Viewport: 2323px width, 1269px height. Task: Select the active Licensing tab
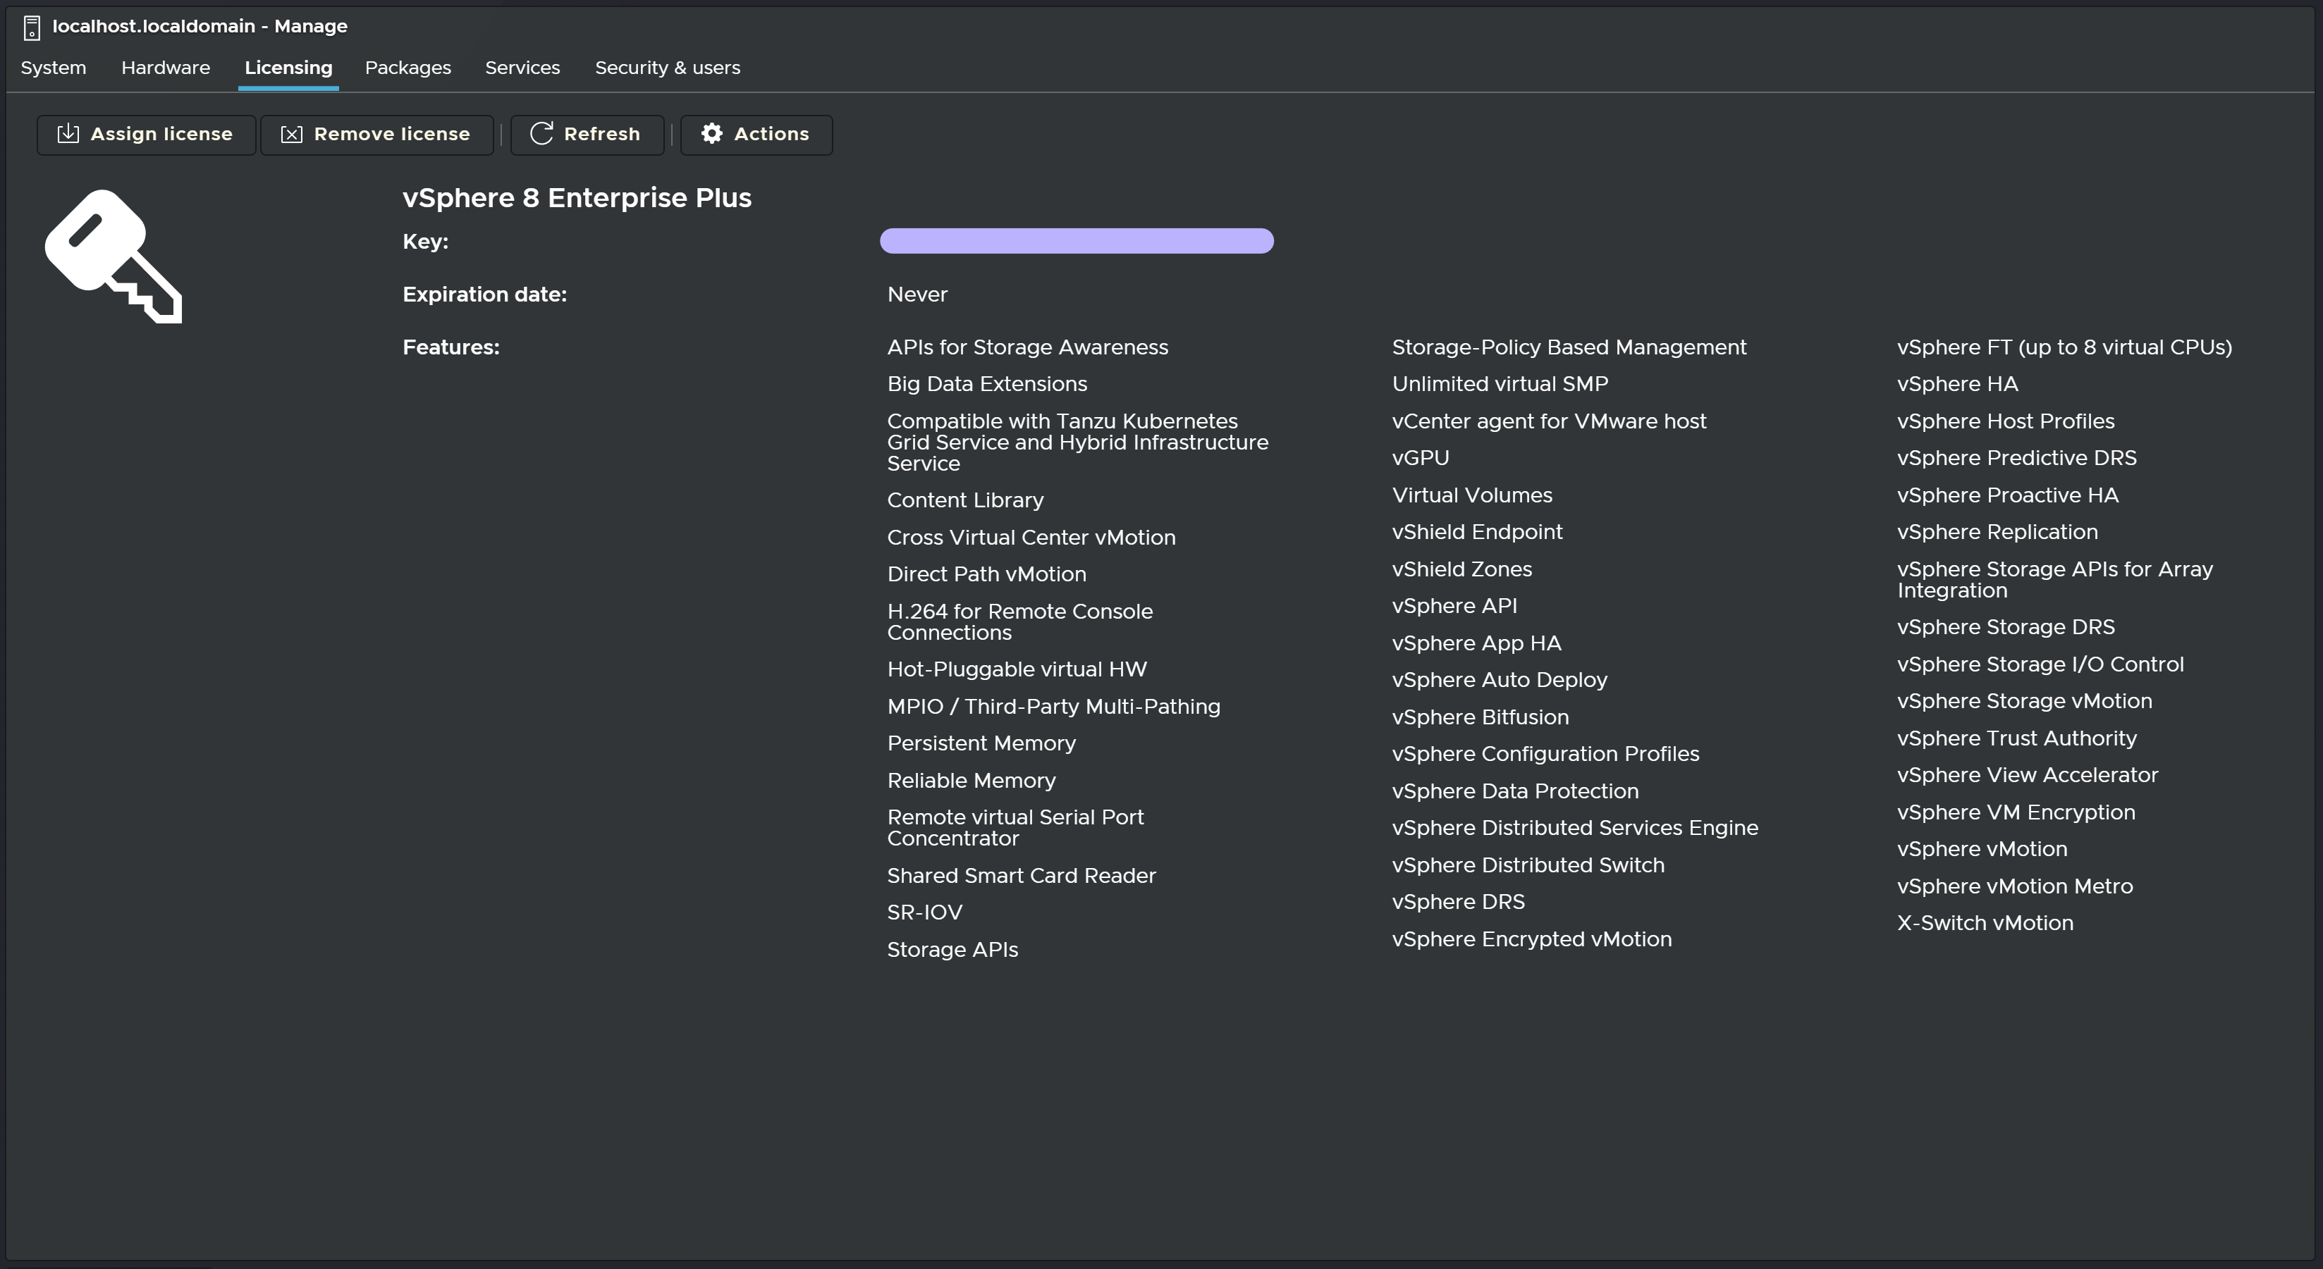[288, 67]
